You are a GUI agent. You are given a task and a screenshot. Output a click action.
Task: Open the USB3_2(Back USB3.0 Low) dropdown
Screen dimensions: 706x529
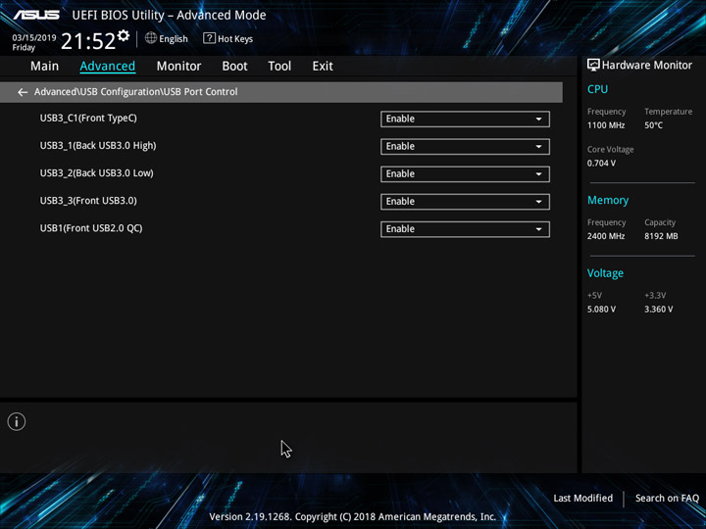465,174
